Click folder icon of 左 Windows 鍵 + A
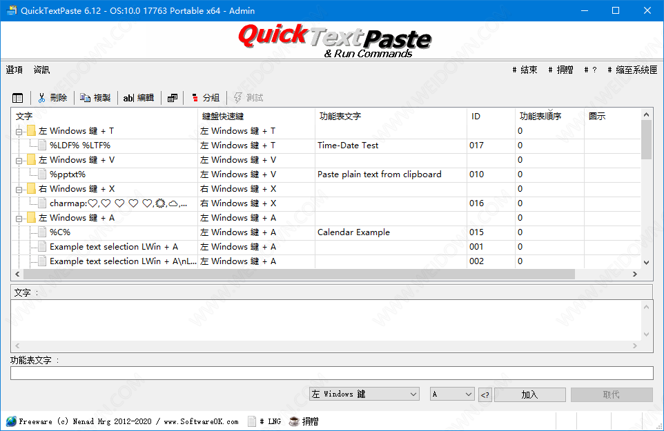Image resolution: width=664 pixels, height=431 pixels. [x=31, y=218]
